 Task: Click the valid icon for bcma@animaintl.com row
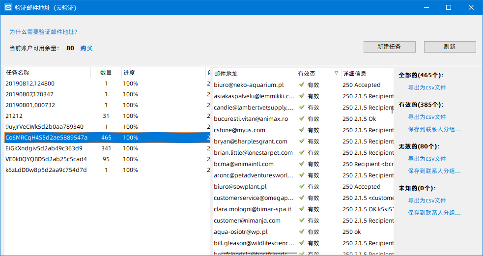(302, 164)
